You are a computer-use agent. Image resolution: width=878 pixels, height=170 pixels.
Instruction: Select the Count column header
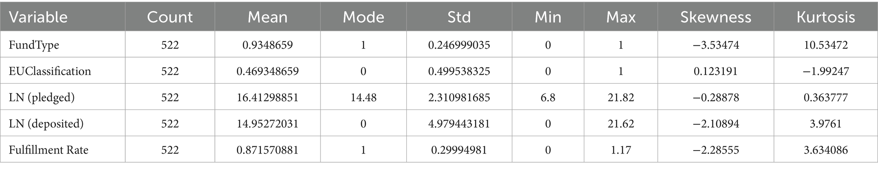tap(170, 17)
